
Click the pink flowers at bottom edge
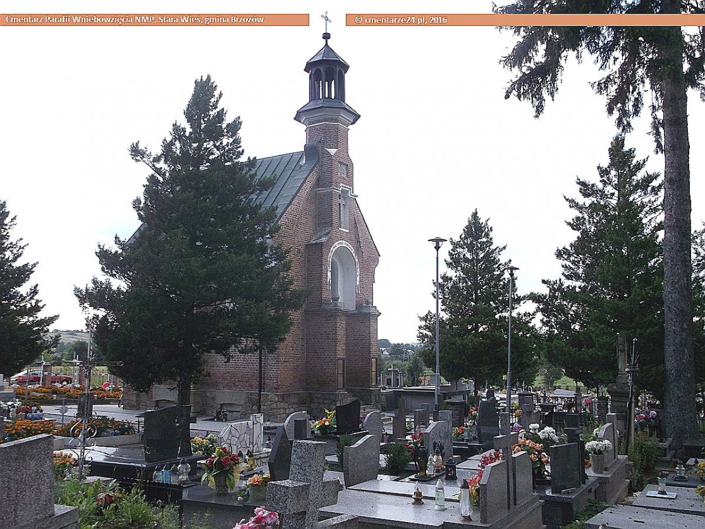(x=260, y=518)
